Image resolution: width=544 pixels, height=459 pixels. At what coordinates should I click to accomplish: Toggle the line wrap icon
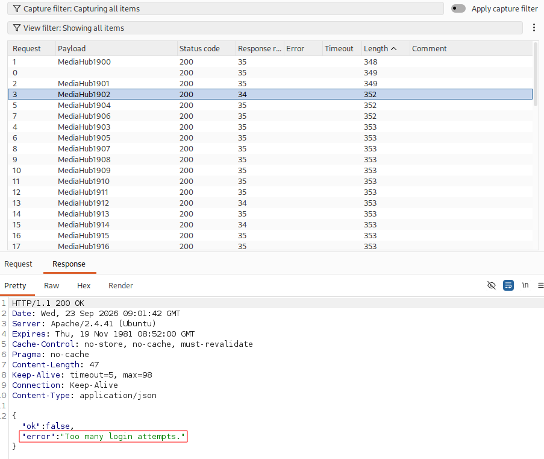point(508,286)
